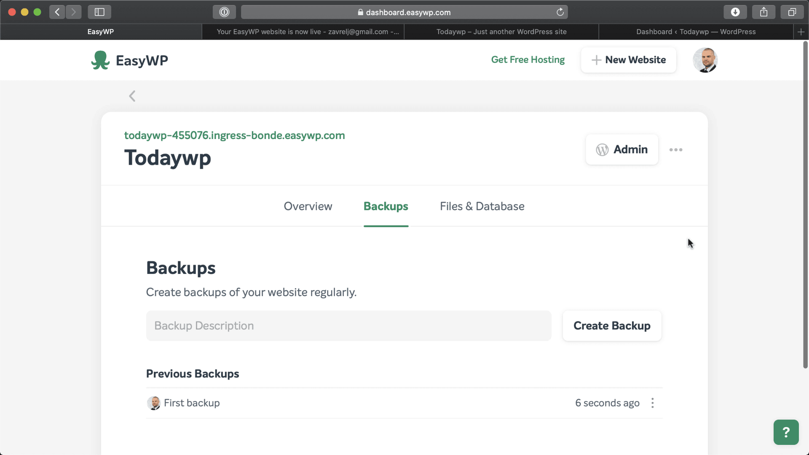This screenshot has width=809, height=455.
Task: Click the page vertical scrollbar
Action: point(805,204)
